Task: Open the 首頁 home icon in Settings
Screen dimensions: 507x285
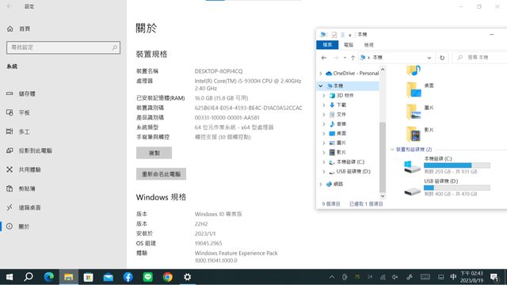Action: pos(10,28)
